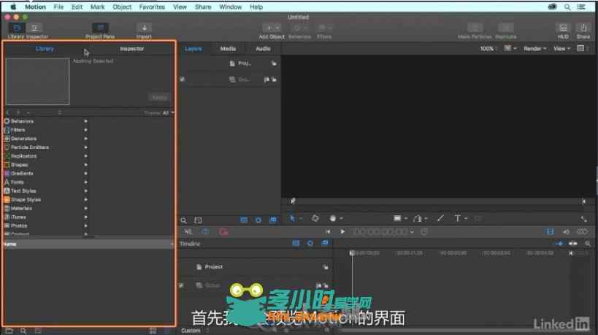Open the Filters toolbar menu
This screenshot has height=335, width=598.
(x=324, y=28)
